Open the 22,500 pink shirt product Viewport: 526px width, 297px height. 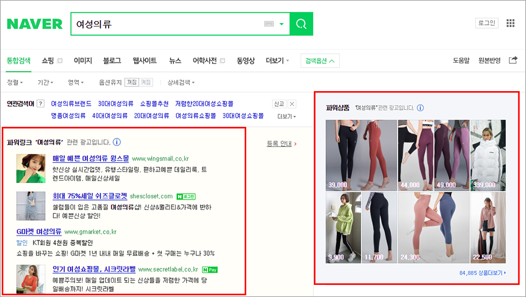pyautogui.click(x=488, y=227)
